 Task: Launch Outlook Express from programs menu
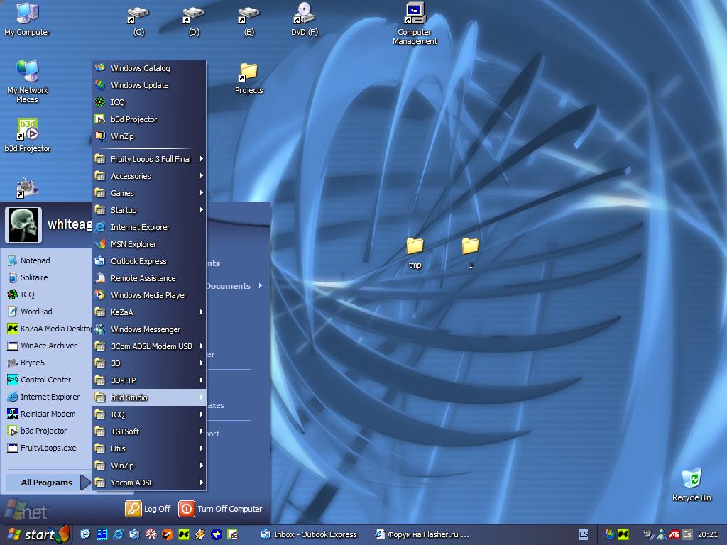click(149, 261)
